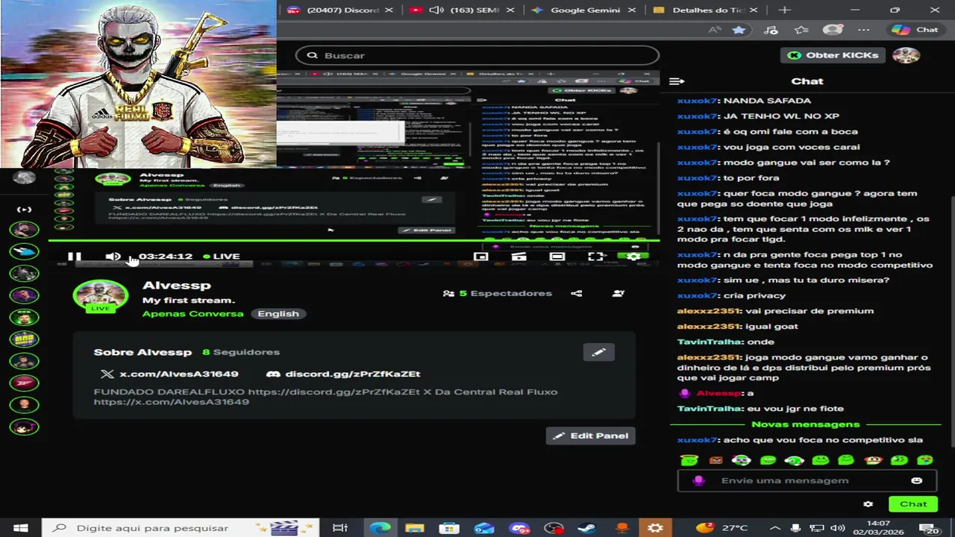Mute the stream volume speaker icon

click(113, 257)
